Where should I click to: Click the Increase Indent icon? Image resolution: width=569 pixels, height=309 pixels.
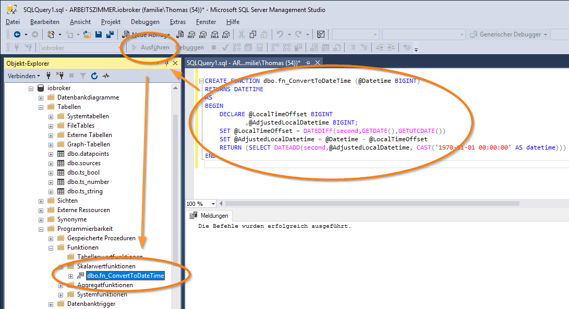coord(391,47)
